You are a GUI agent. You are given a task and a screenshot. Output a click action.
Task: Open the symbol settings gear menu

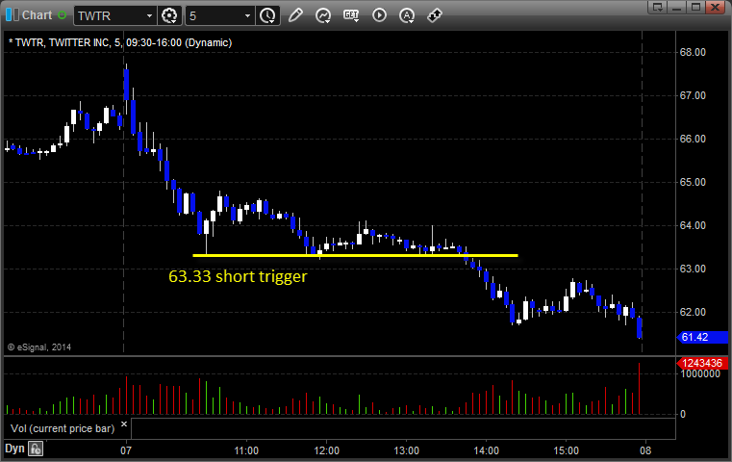point(169,16)
